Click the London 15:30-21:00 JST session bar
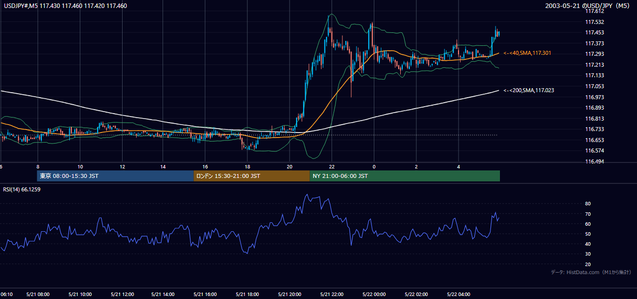This screenshot has width=637, height=299. [252, 176]
